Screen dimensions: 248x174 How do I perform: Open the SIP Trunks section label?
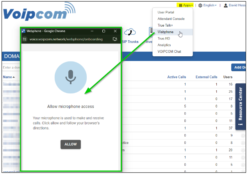pos(130,42)
